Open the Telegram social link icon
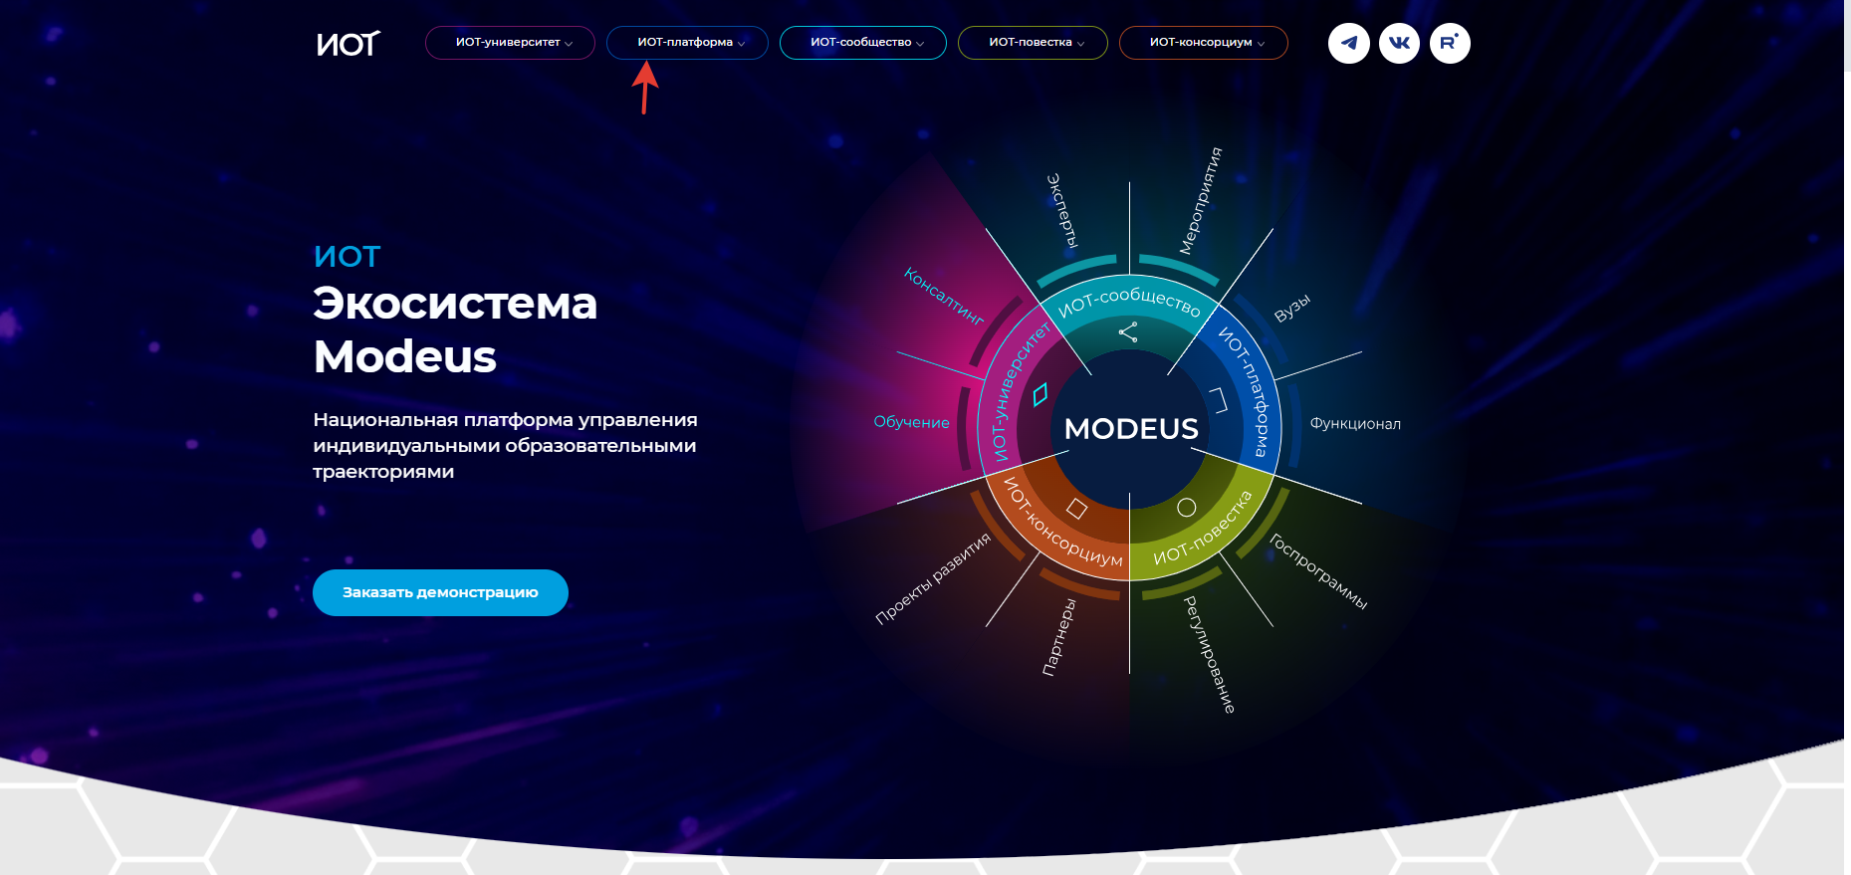 tap(1349, 43)
